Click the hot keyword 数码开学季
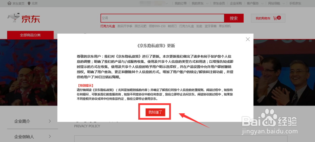This screenshot has width=315, height=142. coord(125,26)
